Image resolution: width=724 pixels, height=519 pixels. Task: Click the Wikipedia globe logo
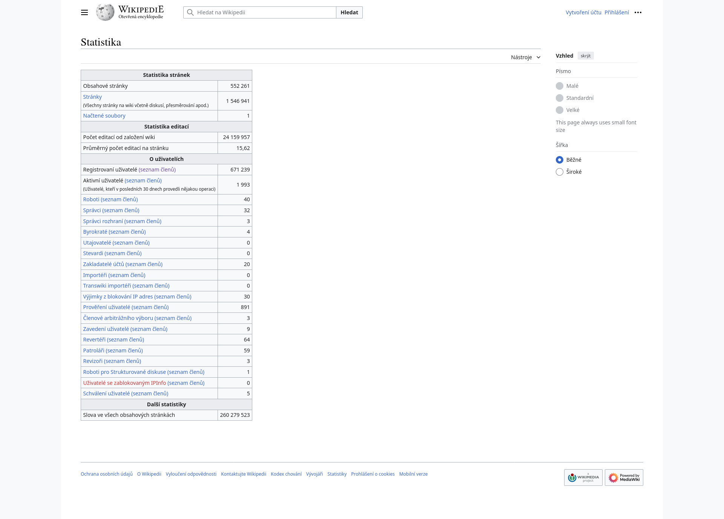[105, 12]
